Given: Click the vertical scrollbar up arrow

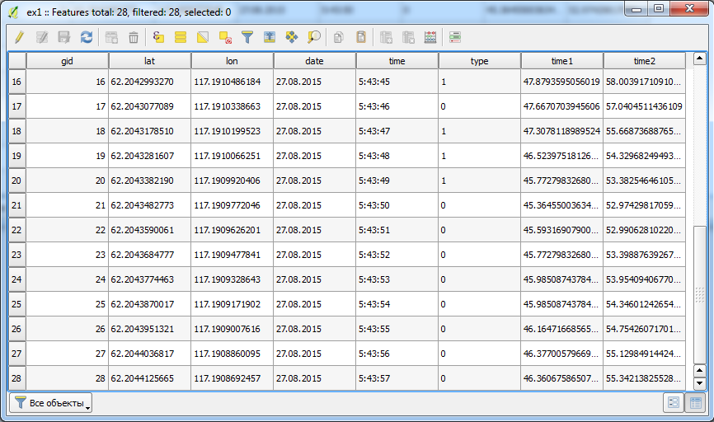Looking at the screenshot, I should [699, 59].
